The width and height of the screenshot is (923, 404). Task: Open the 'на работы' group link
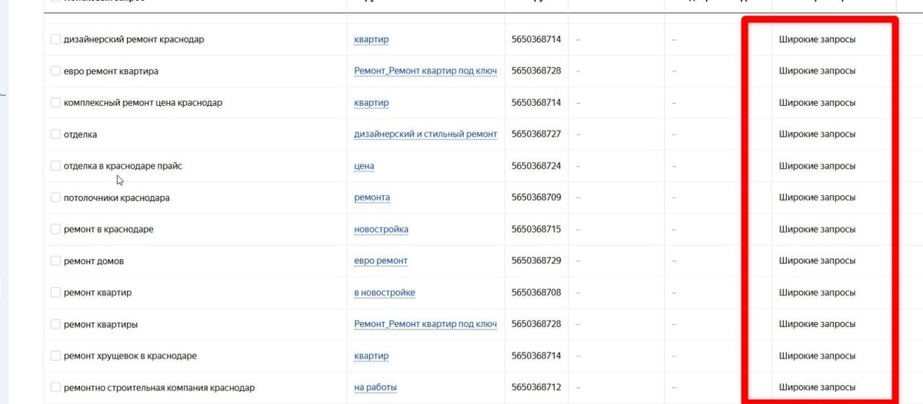[x=375, y=388]
